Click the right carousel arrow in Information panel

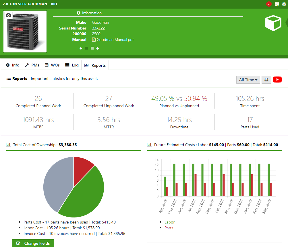point(97,48)
